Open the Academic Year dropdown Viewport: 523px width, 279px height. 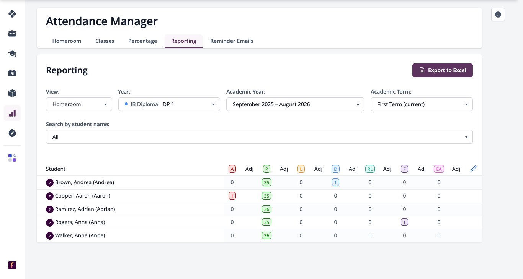[x=295, y=104]
